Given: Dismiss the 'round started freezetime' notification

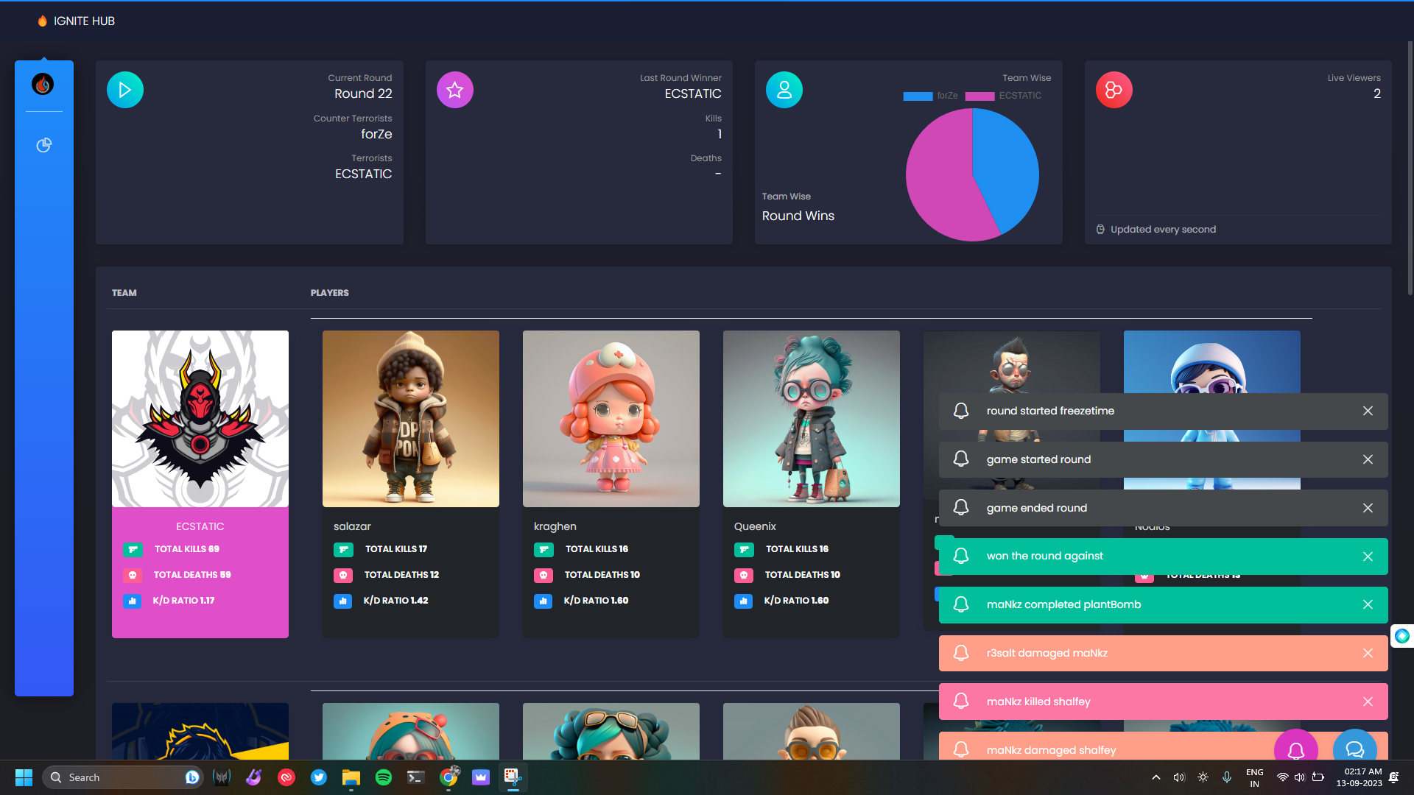Looking at the screenshot, I should [x=1368, y=411].
